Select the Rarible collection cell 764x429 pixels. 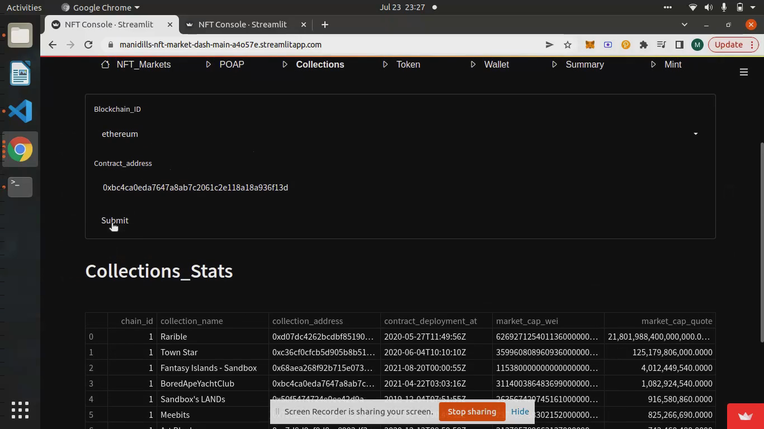coord(213,337)
